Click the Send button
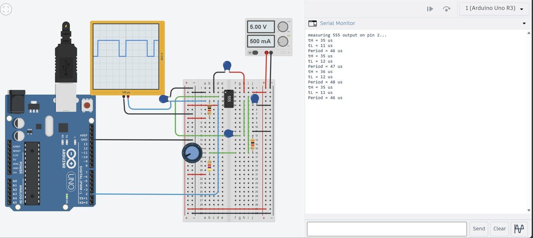Image resolution: width=533 pixels, height=238 pixels. point(479,229)
